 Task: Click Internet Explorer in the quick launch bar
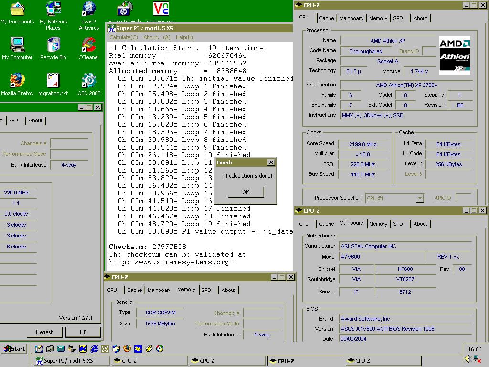tap(94, 348)
